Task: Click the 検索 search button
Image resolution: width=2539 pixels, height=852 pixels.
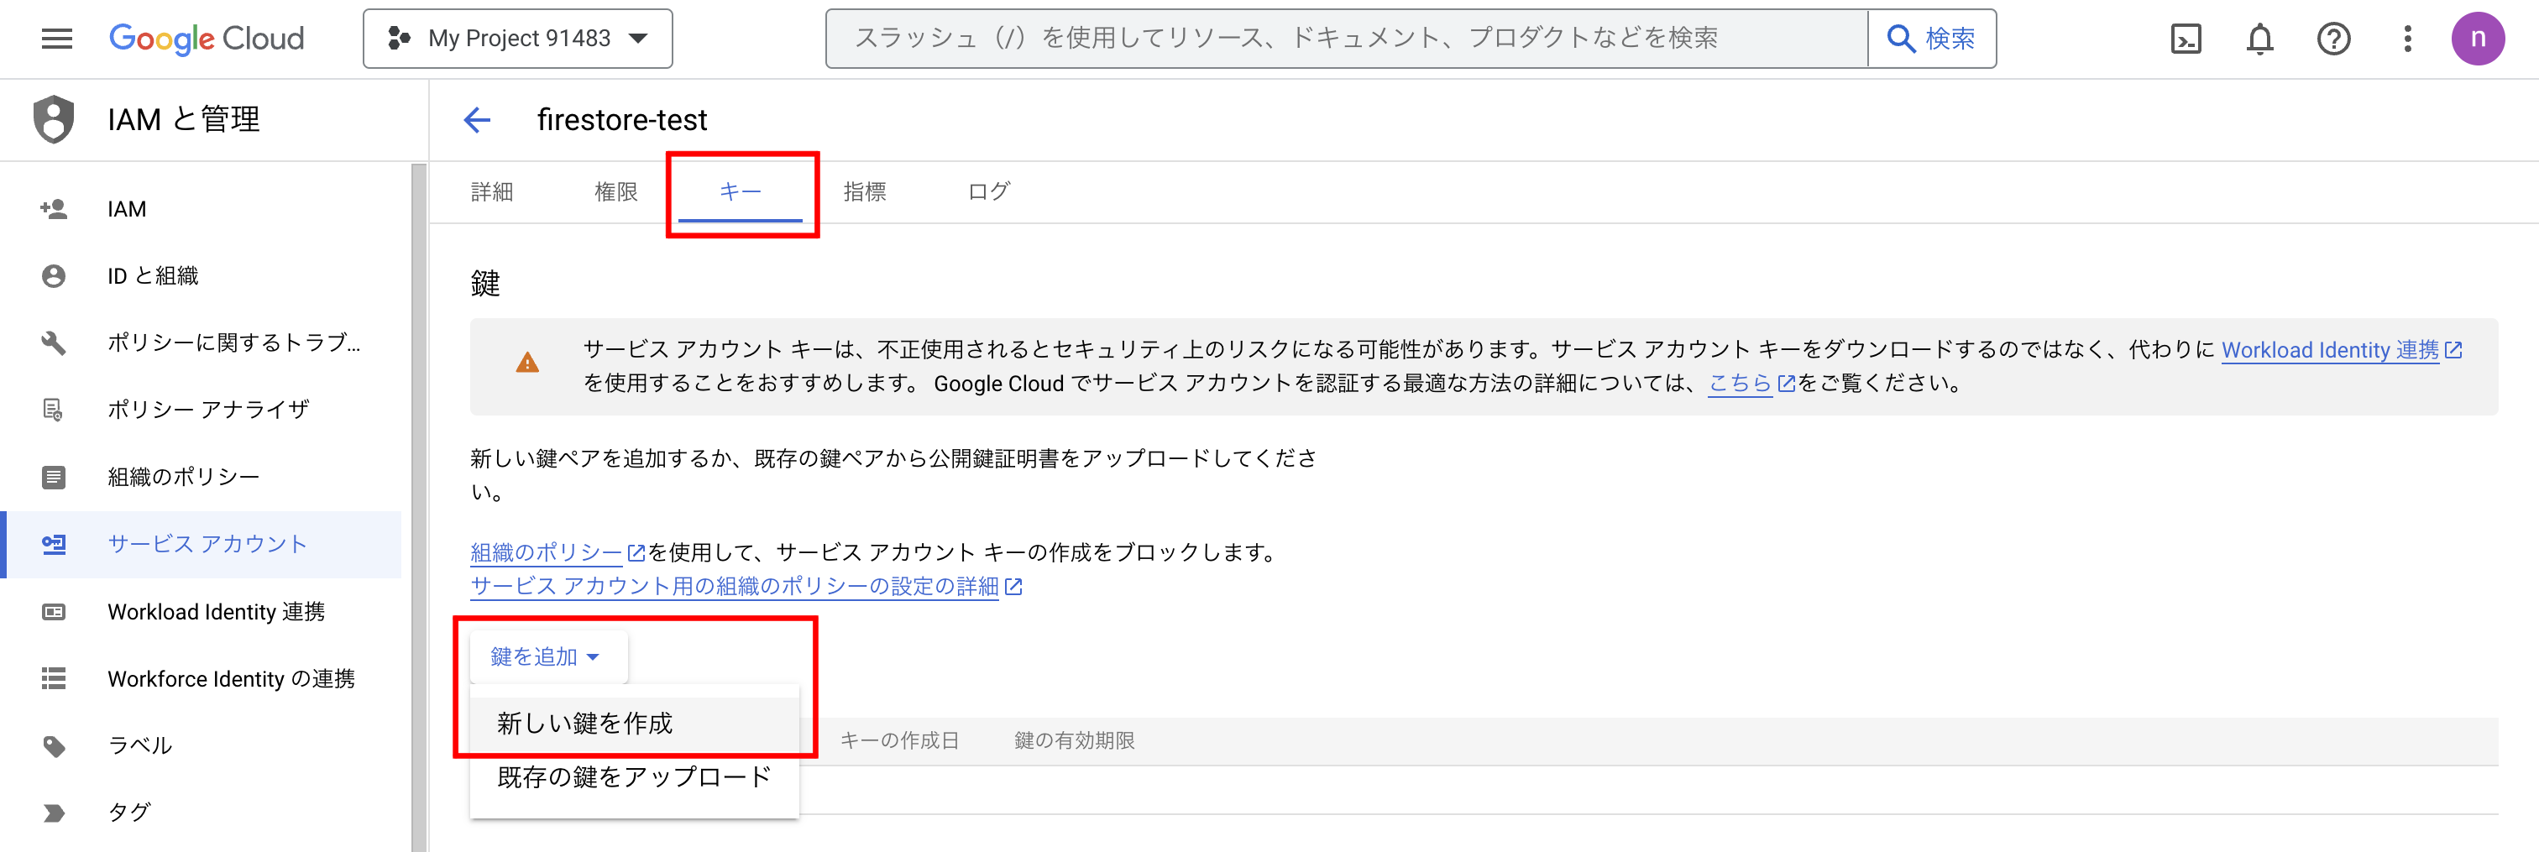Action: point(1931,39)
